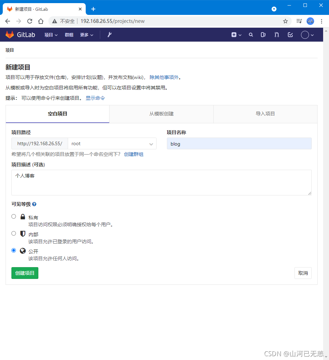Open the to-do list checkmark icon
Viewport: 329px width, 360px height.
click(290, 35)
